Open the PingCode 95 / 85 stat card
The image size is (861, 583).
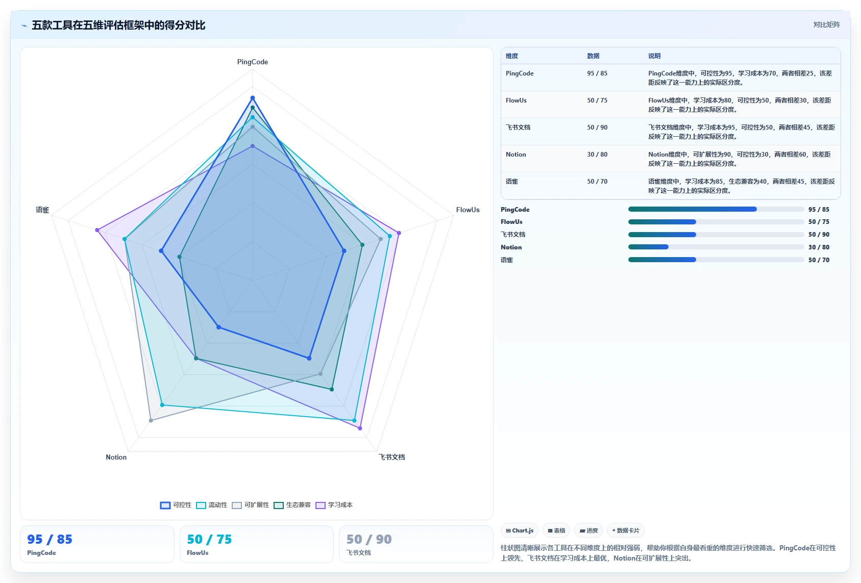pyautogui.click(x=97, y=544)
